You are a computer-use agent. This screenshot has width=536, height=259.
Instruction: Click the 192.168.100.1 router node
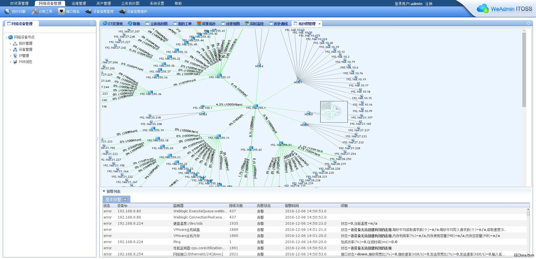[x=203, y=106]
